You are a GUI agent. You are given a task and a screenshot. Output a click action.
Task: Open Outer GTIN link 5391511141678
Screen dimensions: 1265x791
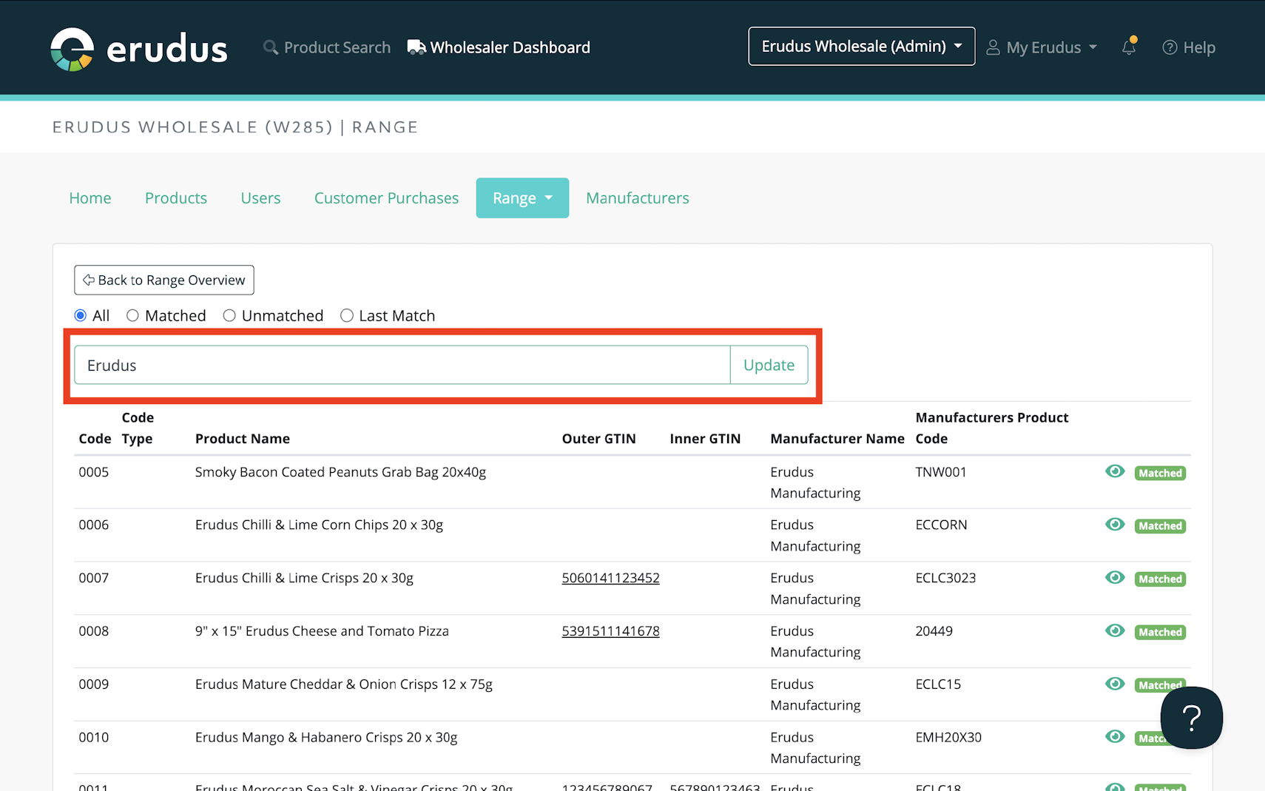[x=610, y=631]
